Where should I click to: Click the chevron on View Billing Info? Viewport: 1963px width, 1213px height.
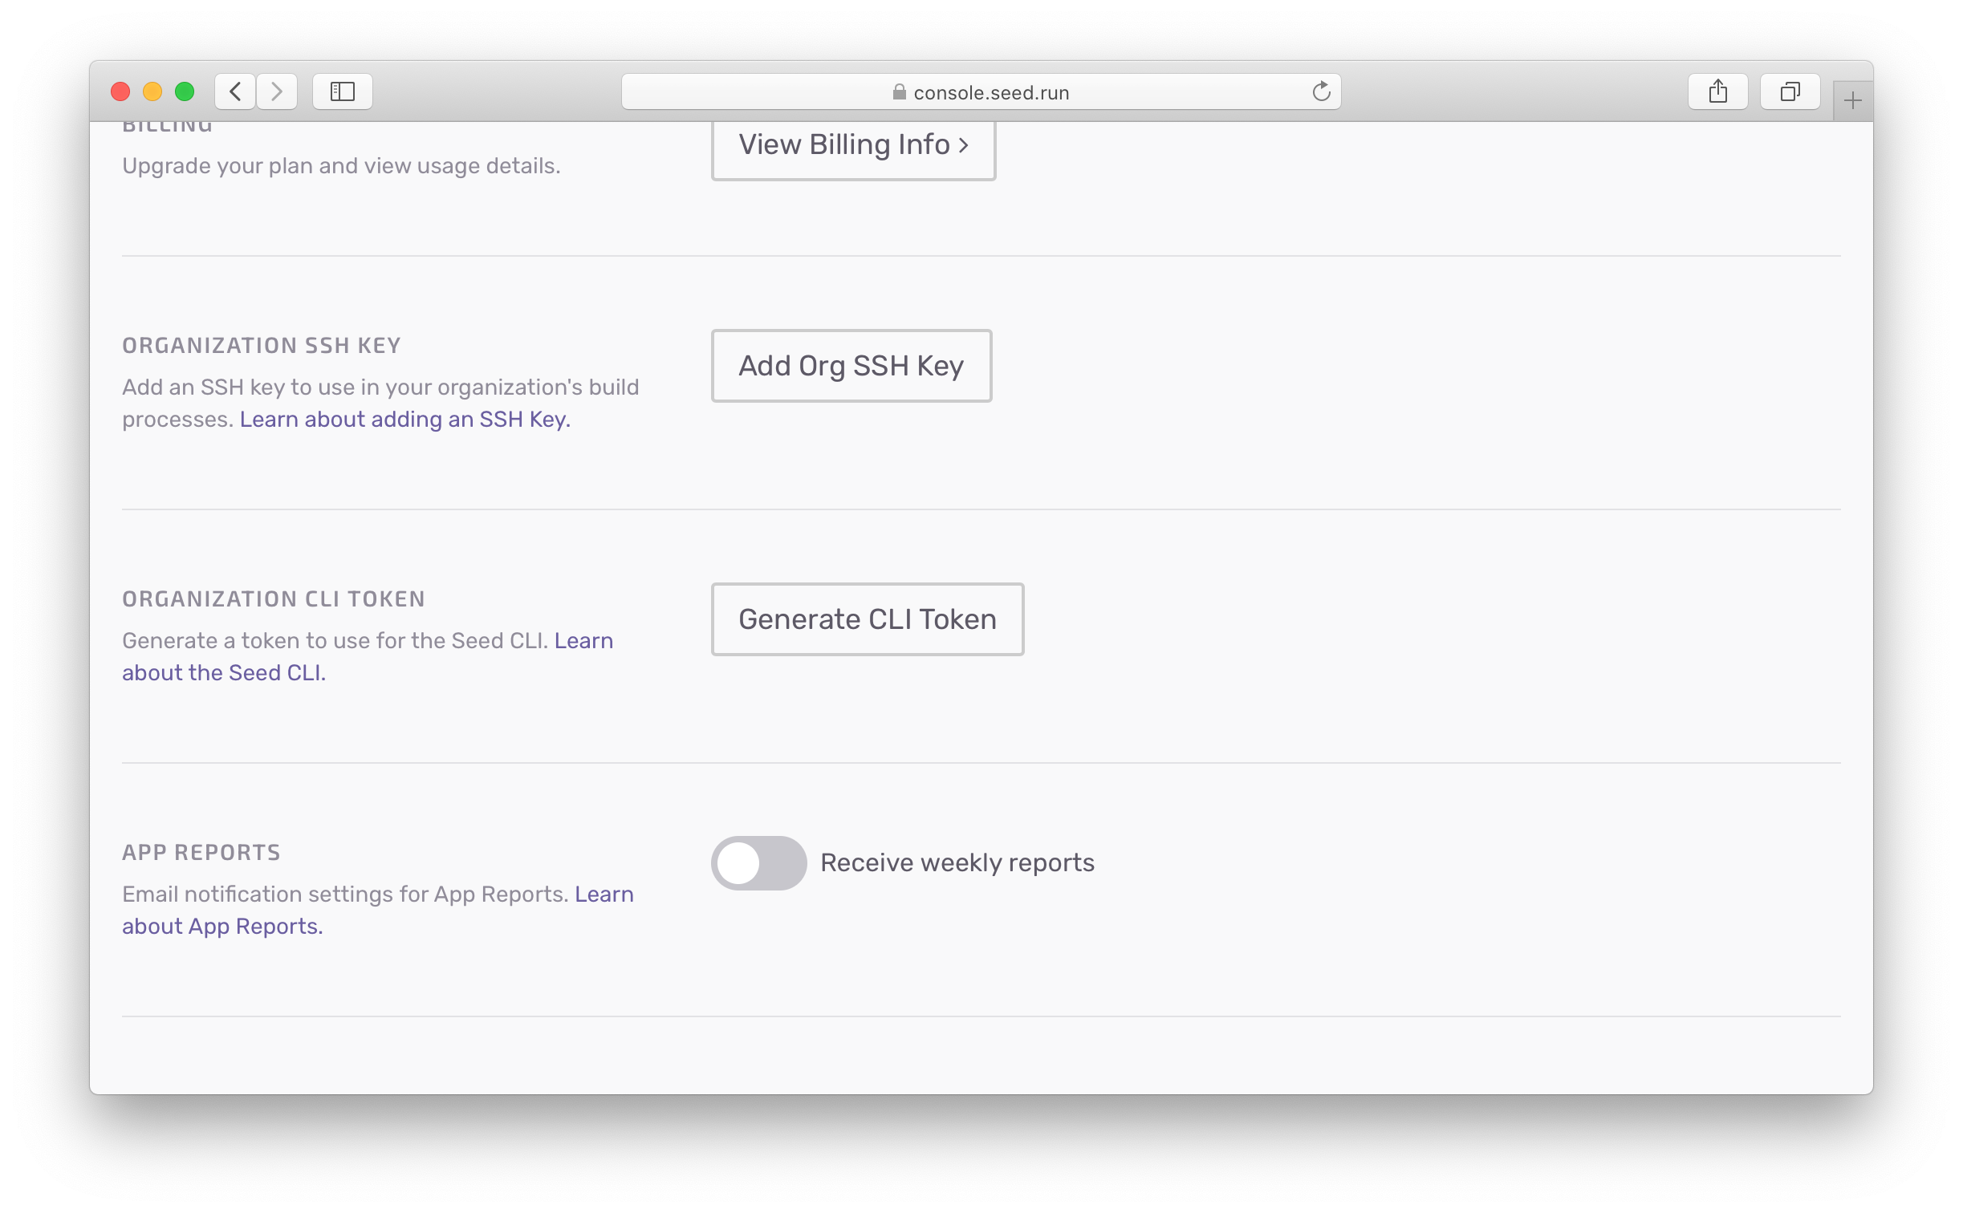click(x=963, y=145)
